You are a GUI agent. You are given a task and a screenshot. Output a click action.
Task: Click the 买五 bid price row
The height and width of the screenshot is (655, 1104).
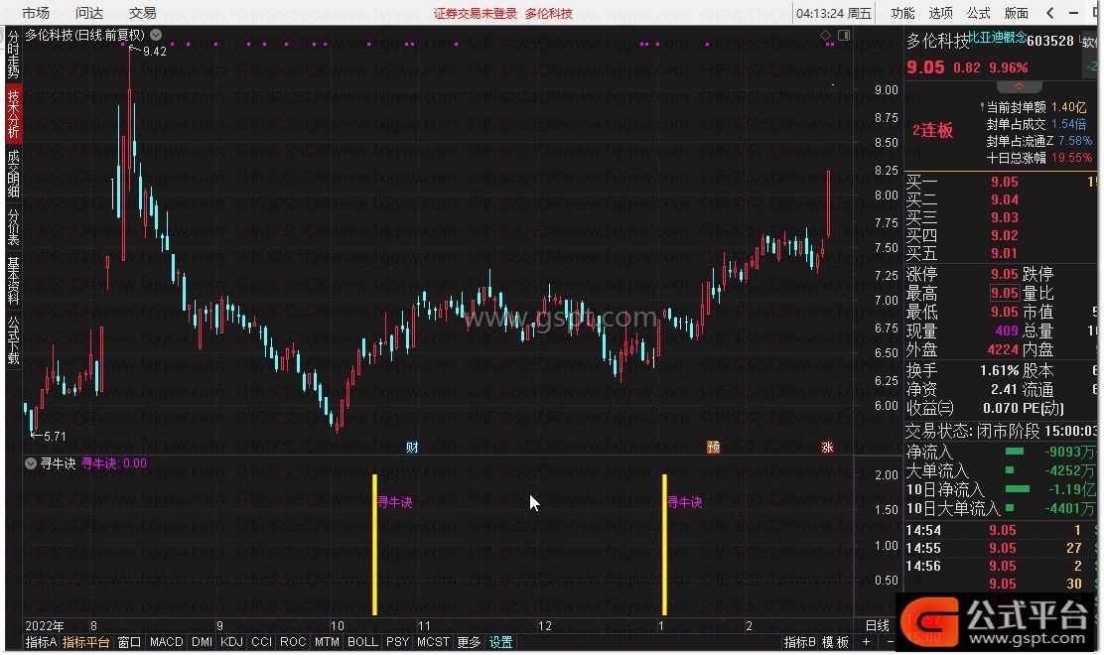1000,253
